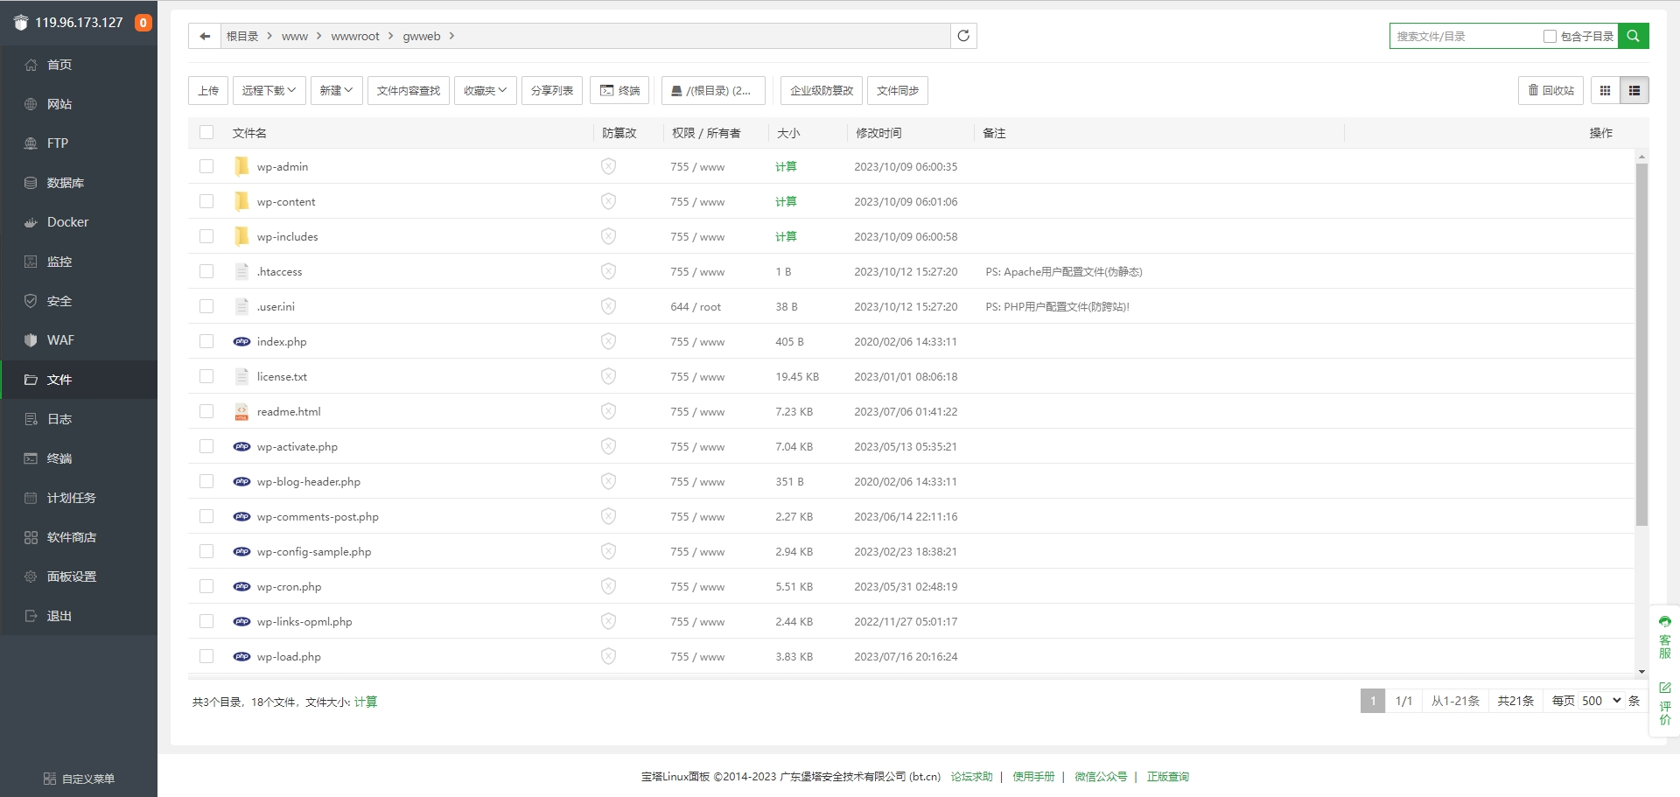The width and height of the screenshot is (1680, 797).
Task: Click the wwwroot path segment
Action: [x=355, y=36]
